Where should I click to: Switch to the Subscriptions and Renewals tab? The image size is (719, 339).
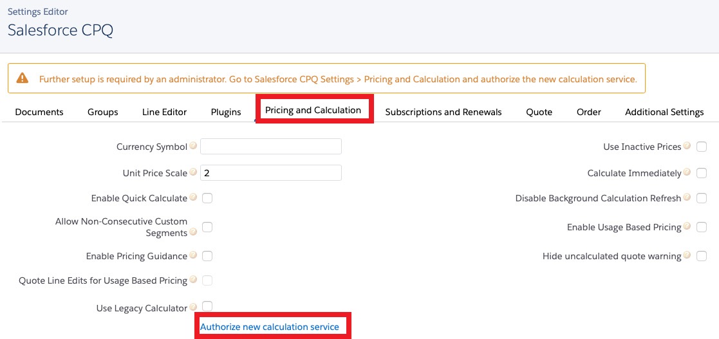(x=444, y=112)
